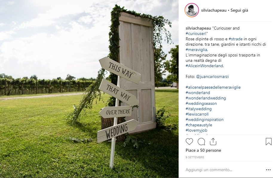The width and height of the screenshot is (273, 178).
Task: Open the #wonderlandwedding hashtag link
Action: [x=206, y=98]
